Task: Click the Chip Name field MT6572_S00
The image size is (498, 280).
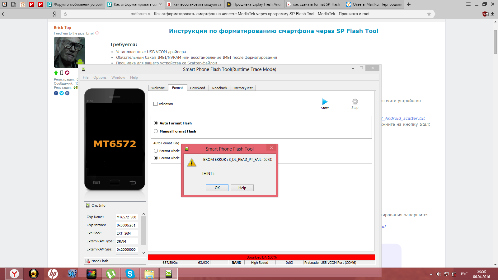Action: point(127,217)
